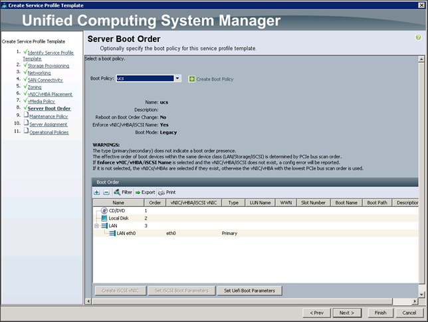Click the green help question mark icon

coord(418,37)
